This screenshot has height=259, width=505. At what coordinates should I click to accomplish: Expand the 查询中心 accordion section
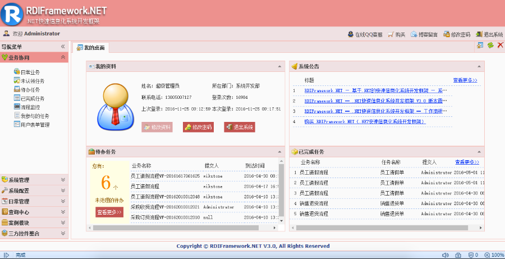63,212
